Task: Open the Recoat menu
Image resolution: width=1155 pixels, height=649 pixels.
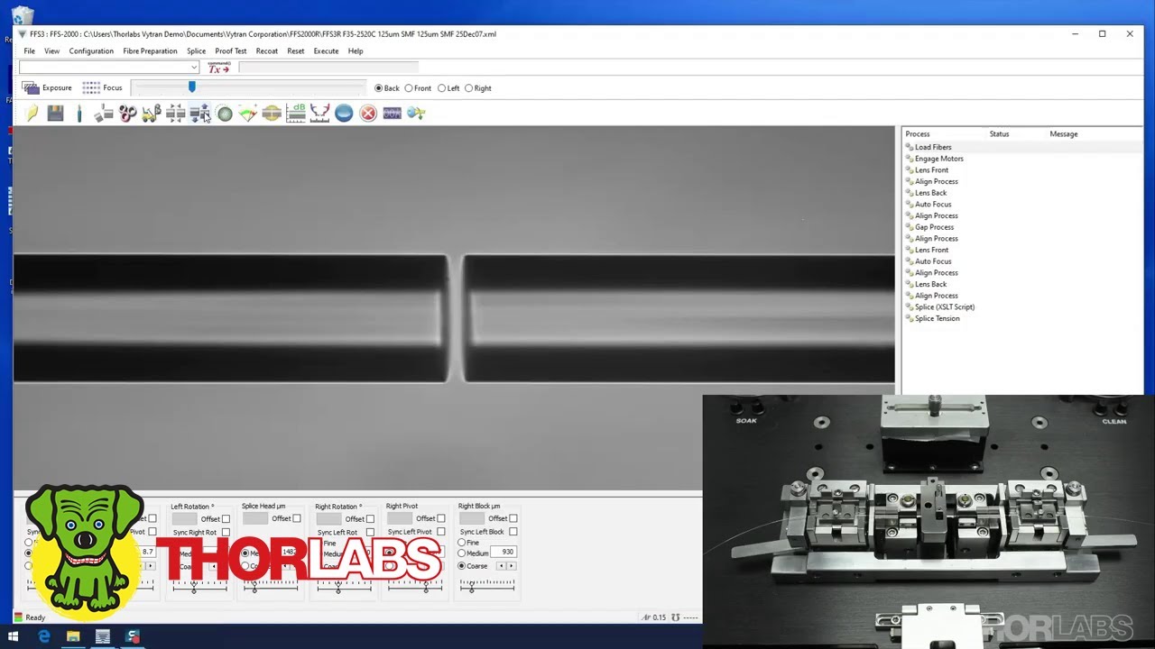Action: 266,51
